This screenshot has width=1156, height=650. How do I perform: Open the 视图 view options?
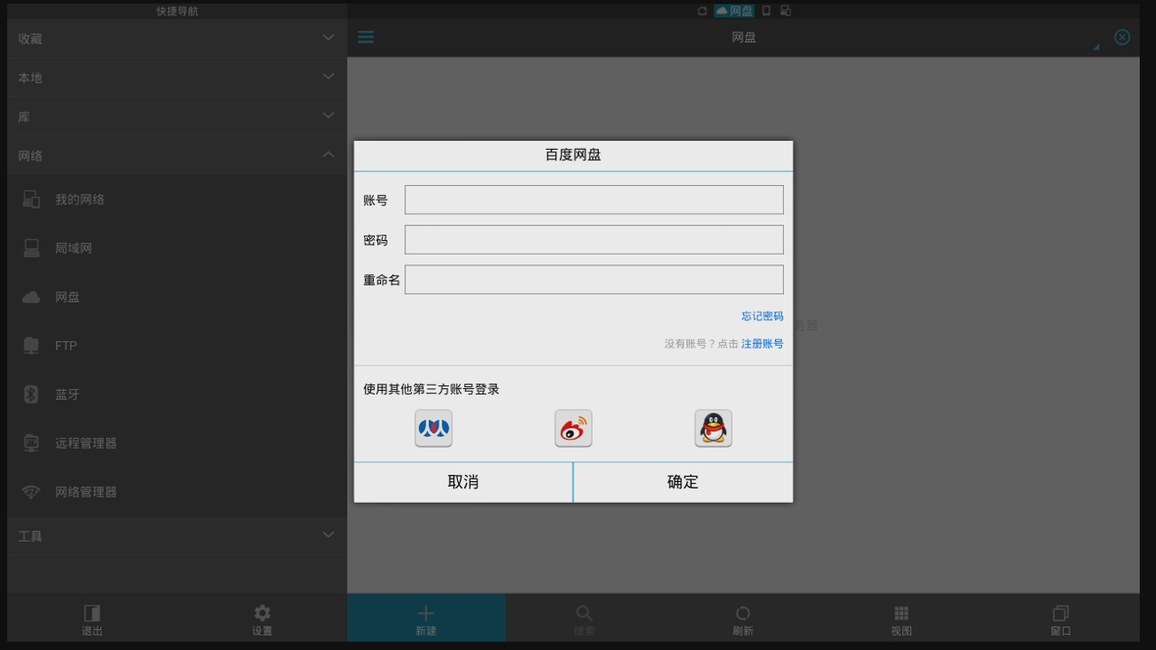point(901,618)
